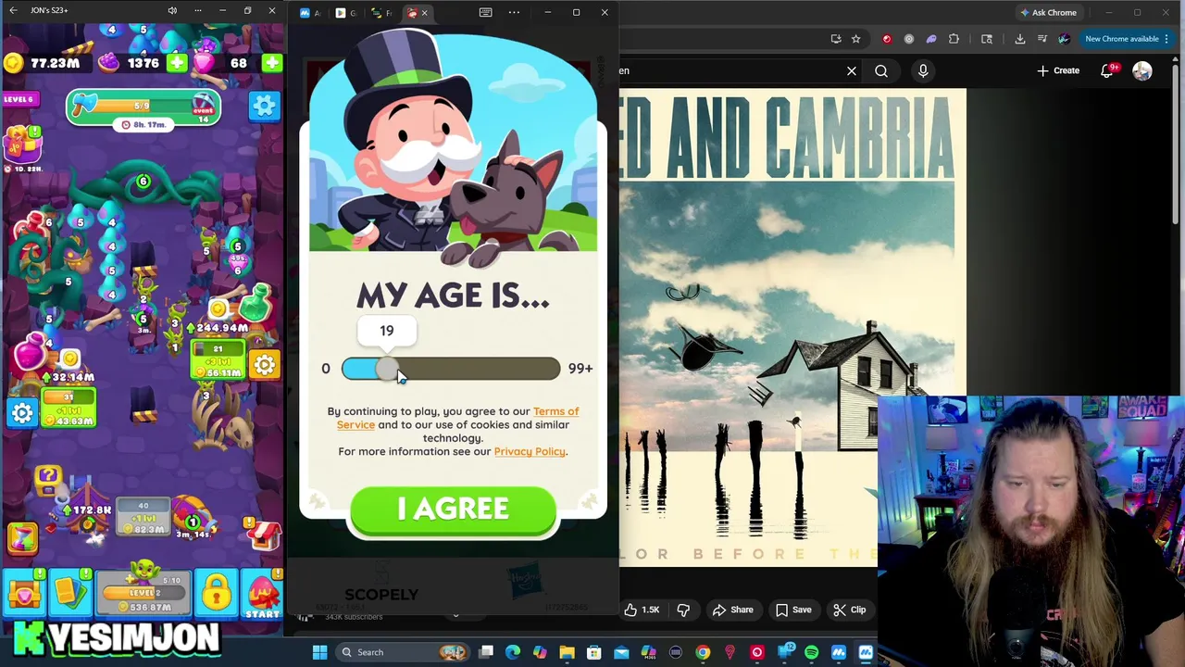Viewport: 1185px width, 667px height.
Task: Open Google Chrome from the taskbar
Action: click(703, 652)
